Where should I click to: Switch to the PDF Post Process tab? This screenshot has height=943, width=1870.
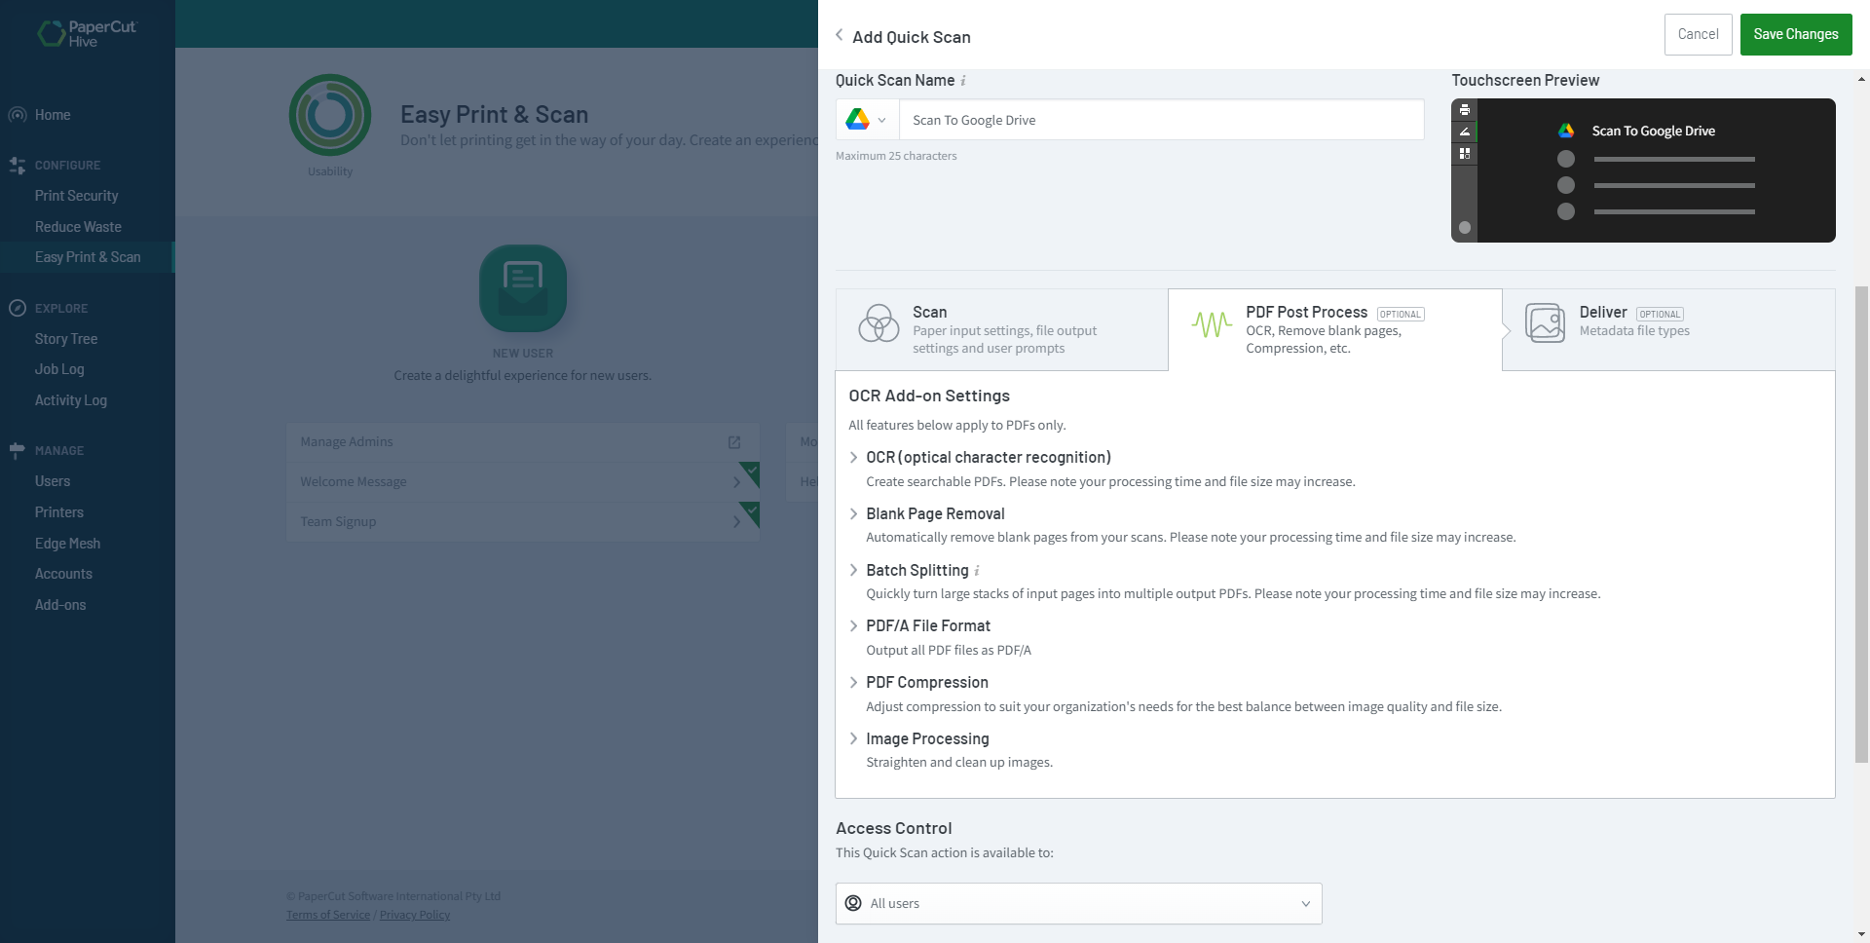pos(1334,329)
